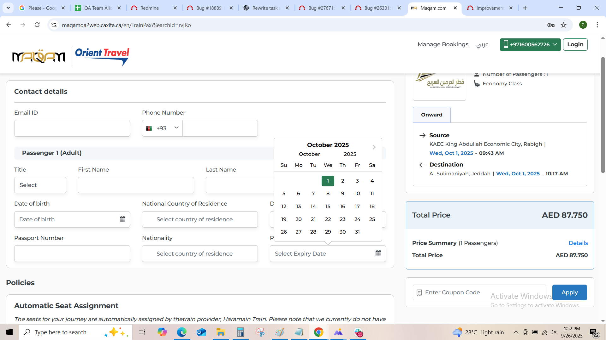Open price summary Details link
Viewport: 606px width, 340px height.
(x=578, y=243)
